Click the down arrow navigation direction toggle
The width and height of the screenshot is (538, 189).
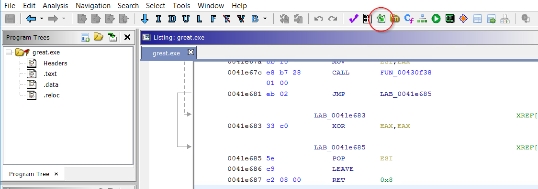tap(145, 19)
